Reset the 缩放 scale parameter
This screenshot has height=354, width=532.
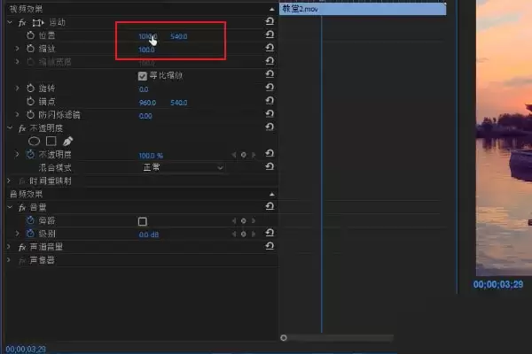pyautogui.click(x=270, y=48)
